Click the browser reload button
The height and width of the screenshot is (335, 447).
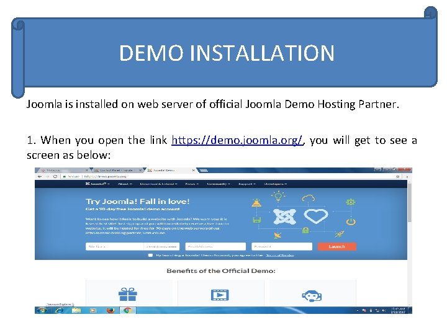click(55, 177)
